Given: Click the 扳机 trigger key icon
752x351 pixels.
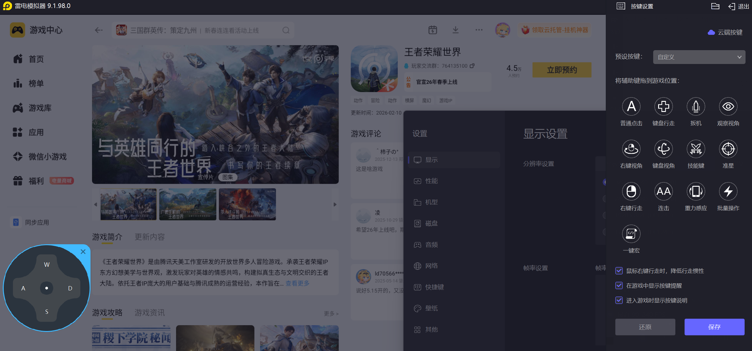Looking at the screenshot, I should (x=696, y=107).
